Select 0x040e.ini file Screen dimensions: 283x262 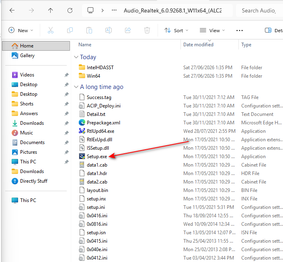[x=97, y=250]
